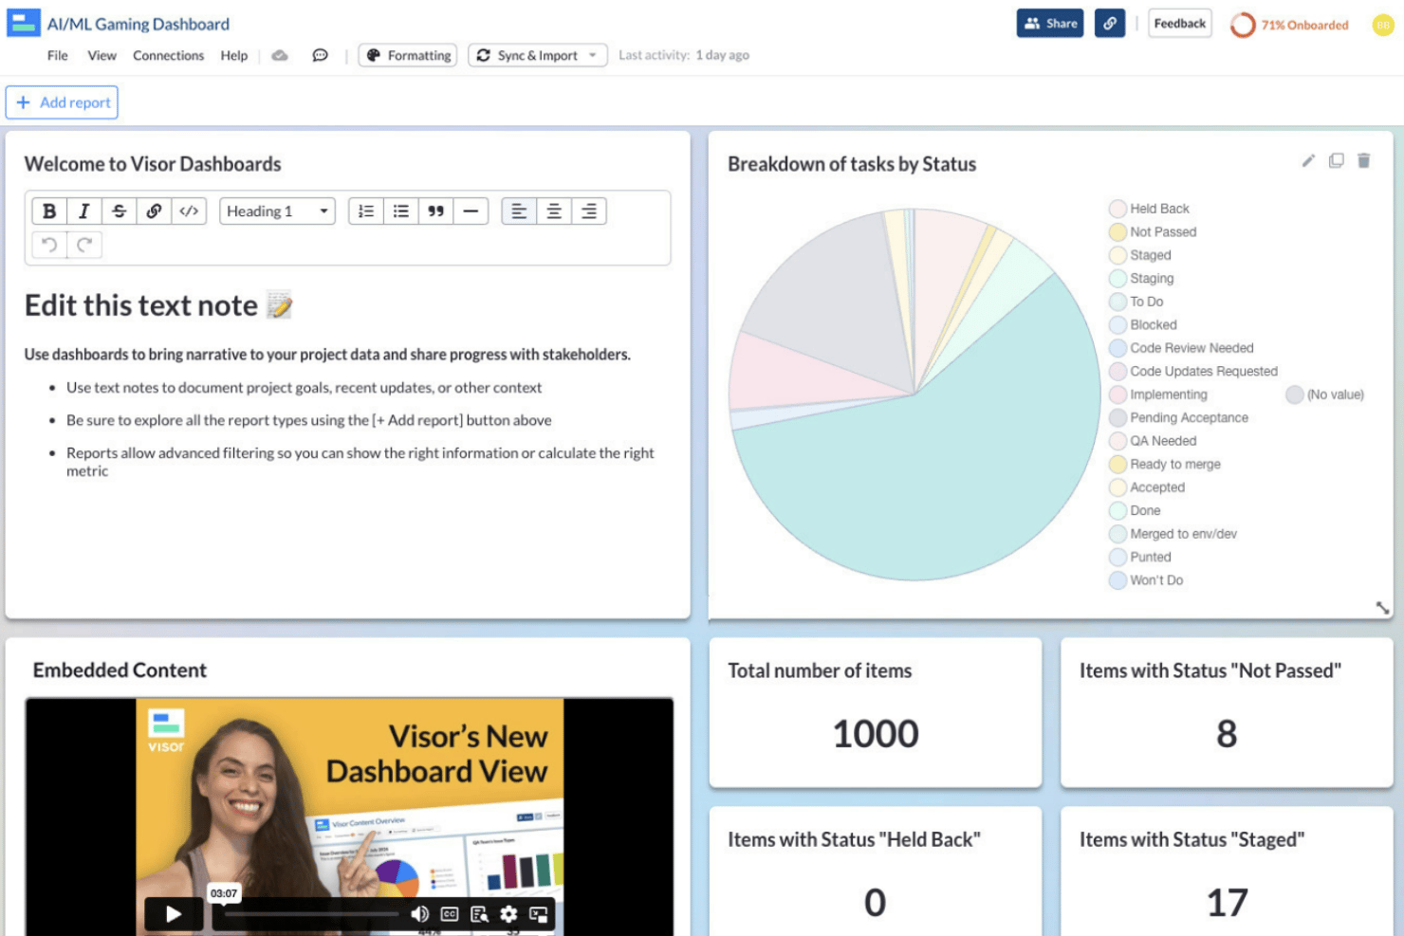Align text left
1404x936 pixels.
pyautogui.click(x=519, y=211)
